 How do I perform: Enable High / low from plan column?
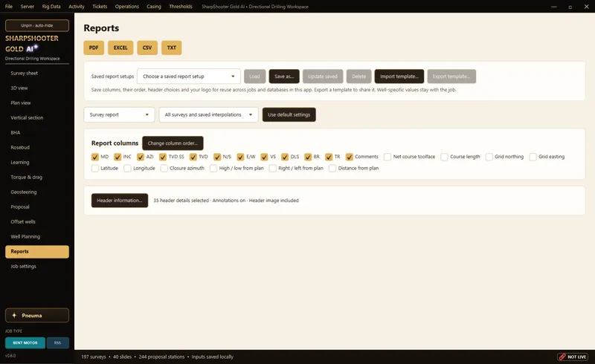tap(213, 169)
